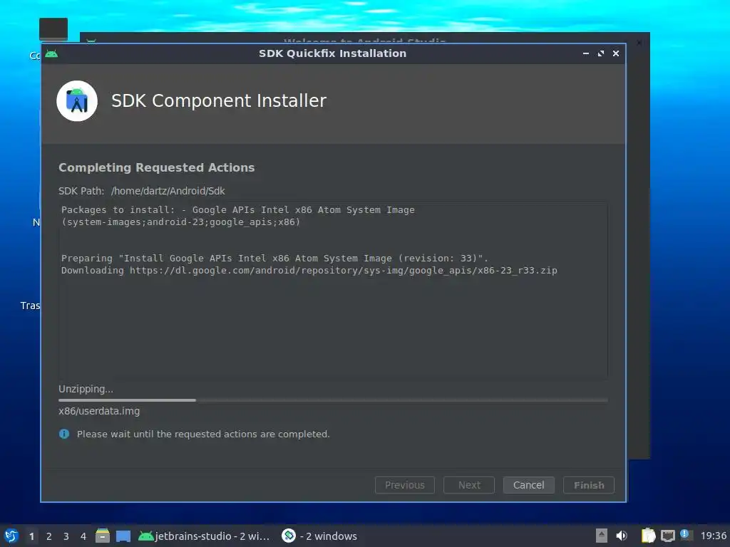Click the network monitor tray icon

[667, 536]
